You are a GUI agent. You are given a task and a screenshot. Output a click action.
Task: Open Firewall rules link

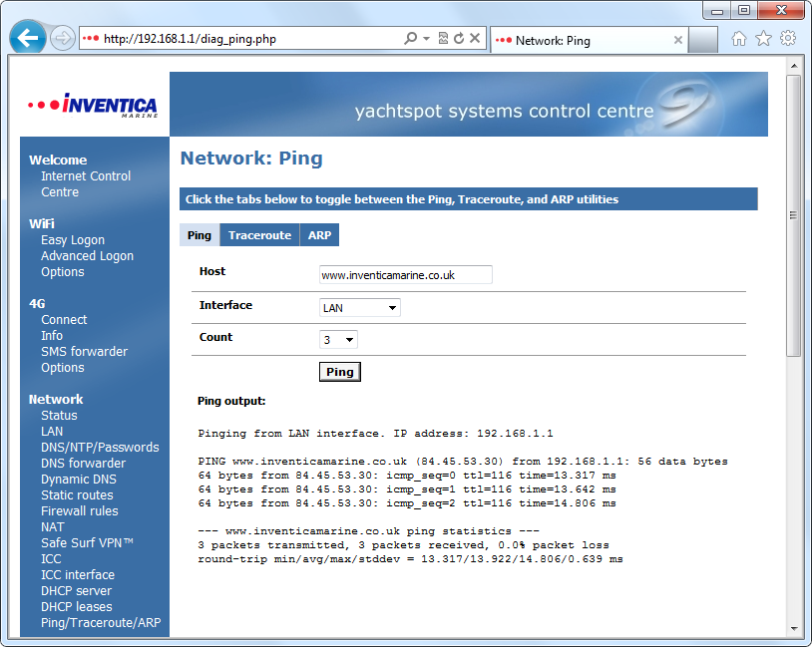coord(80,510)
